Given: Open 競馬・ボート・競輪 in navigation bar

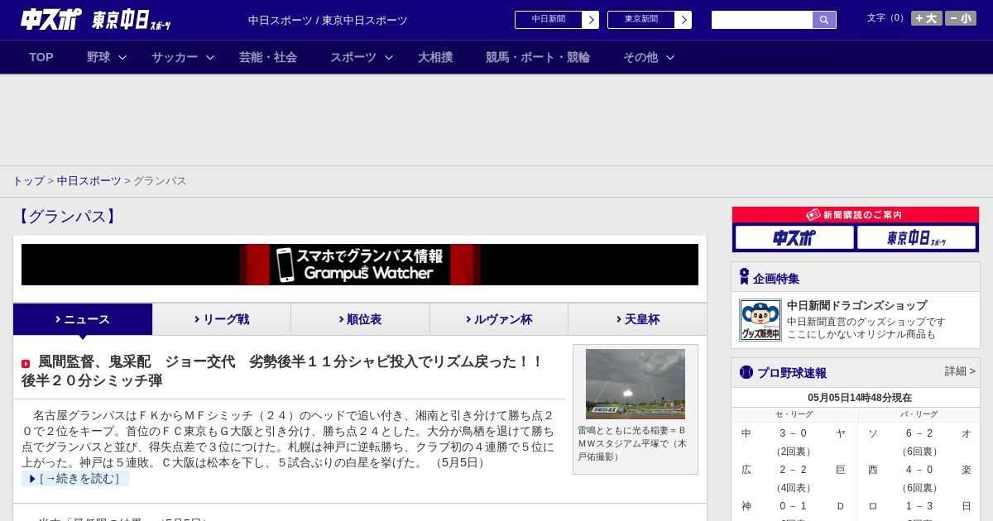Looking at the screenshot, I should [x=538, y=57].
